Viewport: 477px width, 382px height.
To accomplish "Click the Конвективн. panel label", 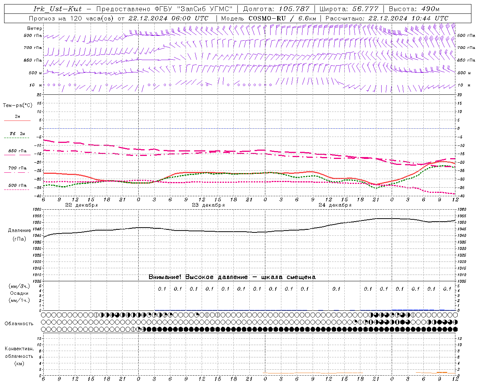I will point(19,349).
